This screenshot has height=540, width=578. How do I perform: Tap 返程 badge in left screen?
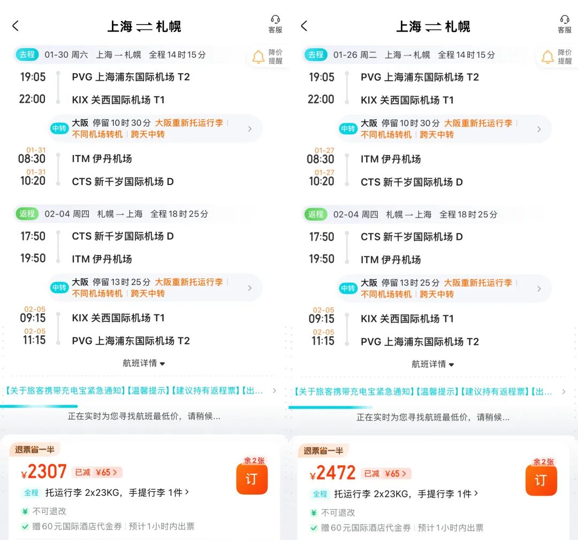(x=27, y=214)
